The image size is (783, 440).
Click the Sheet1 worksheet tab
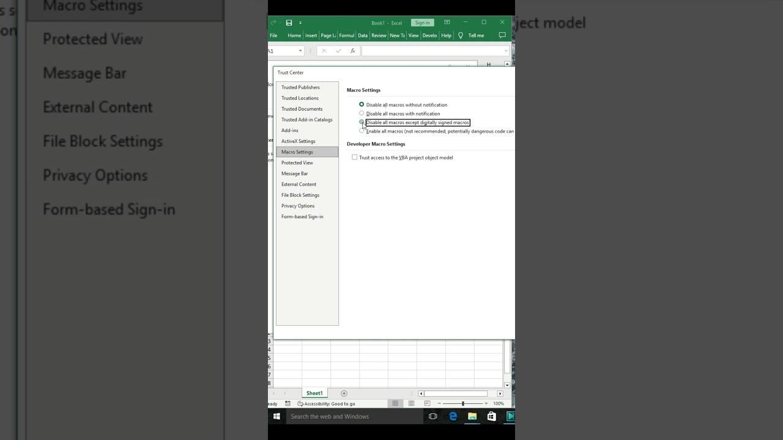coord(314,393)
